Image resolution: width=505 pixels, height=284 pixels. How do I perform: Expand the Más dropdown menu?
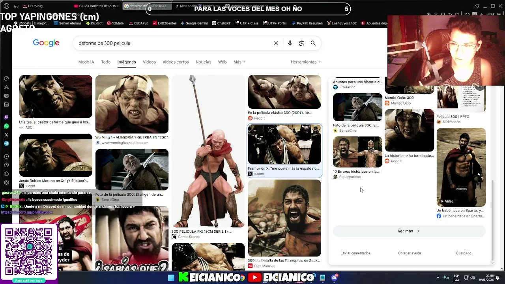coord(239,62)
